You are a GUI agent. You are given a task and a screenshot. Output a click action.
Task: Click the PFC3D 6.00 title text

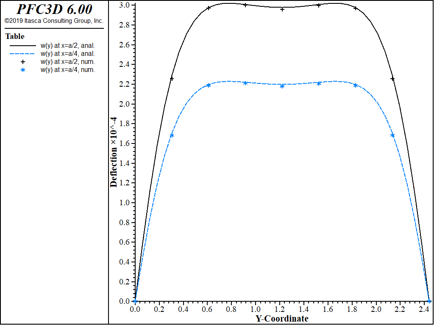pos(54,9)
